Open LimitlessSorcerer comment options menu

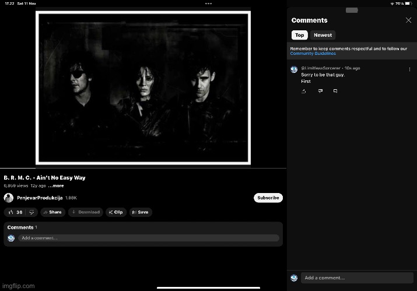point(409,69)
